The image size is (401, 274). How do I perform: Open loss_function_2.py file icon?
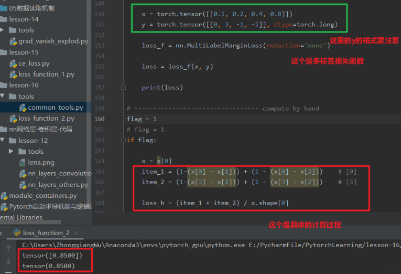point(13,119)
